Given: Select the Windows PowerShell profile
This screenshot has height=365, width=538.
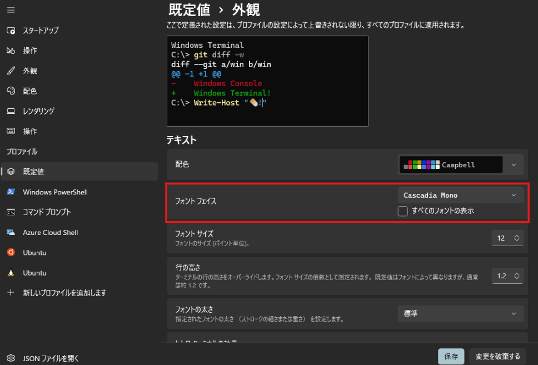Looking at the screenshot, I should pos(79,192).
